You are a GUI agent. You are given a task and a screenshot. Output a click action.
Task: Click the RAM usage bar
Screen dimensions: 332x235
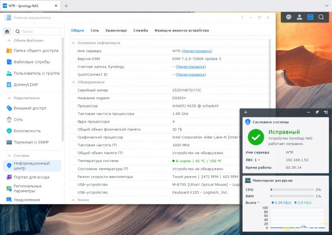[292, 196]
